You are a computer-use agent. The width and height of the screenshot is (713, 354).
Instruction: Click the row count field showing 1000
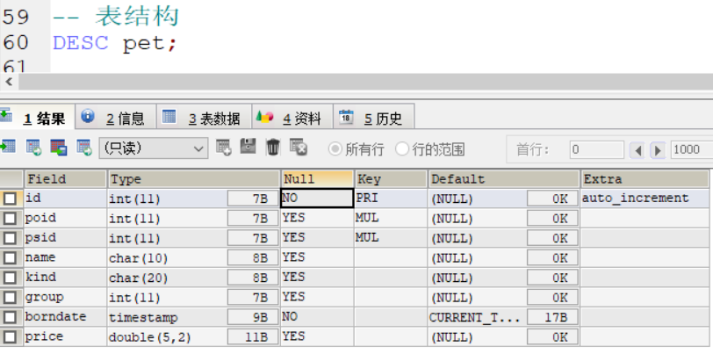pyautogui.click(x=691, y=149)
